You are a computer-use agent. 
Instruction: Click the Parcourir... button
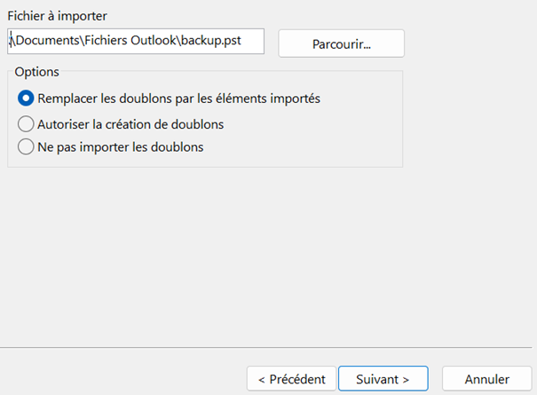(x=341, y=43)
